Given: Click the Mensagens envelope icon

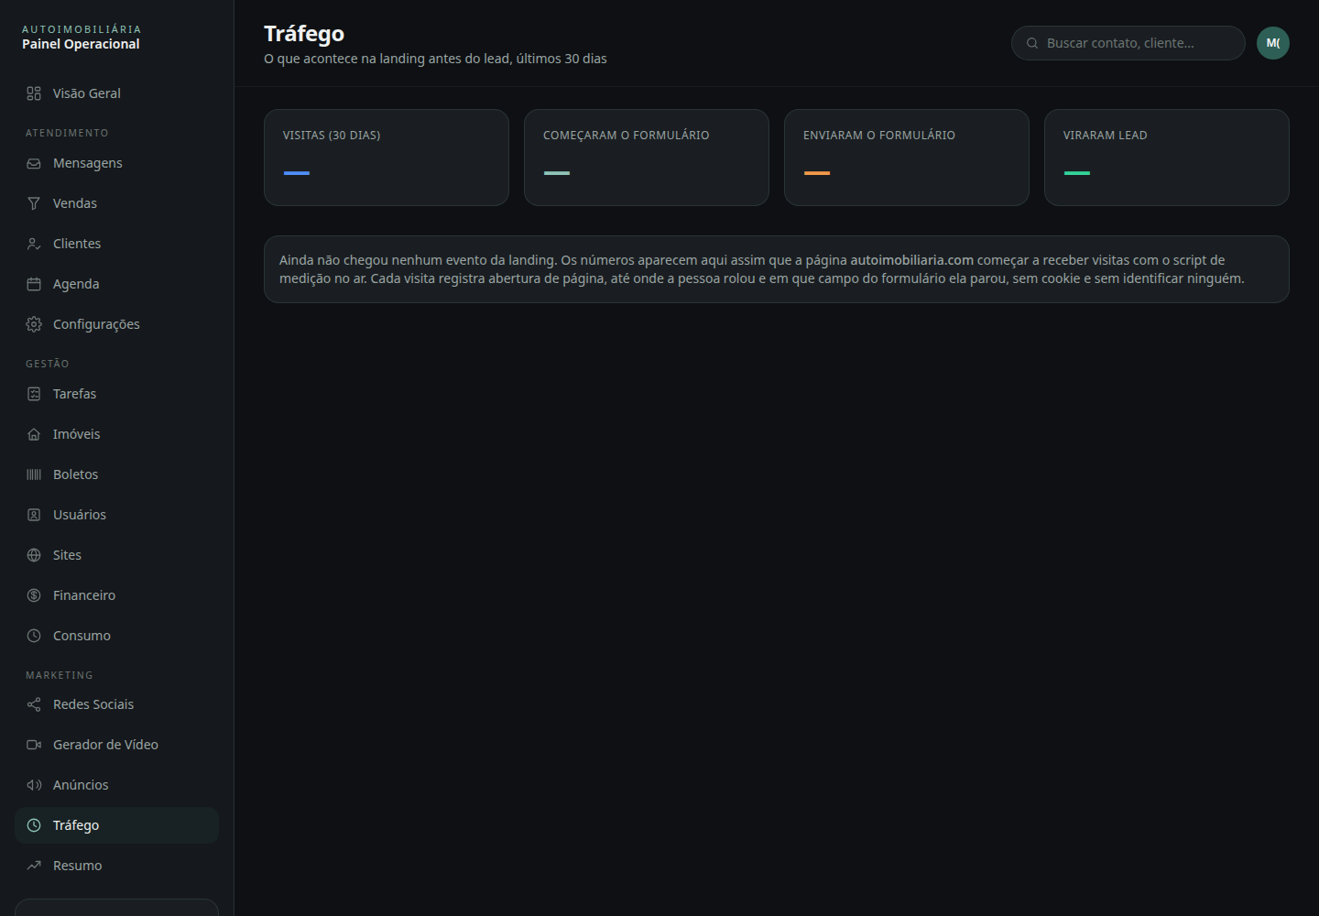Looking at the screenshot, I should coord(34,163).
